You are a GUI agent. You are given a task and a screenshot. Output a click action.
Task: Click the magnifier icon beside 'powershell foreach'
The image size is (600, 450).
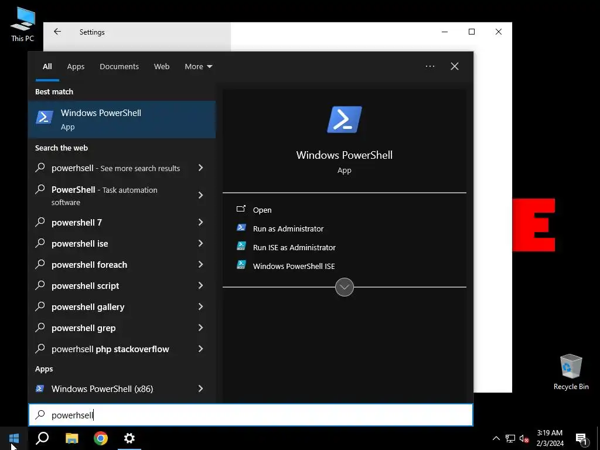click(40, 264)
